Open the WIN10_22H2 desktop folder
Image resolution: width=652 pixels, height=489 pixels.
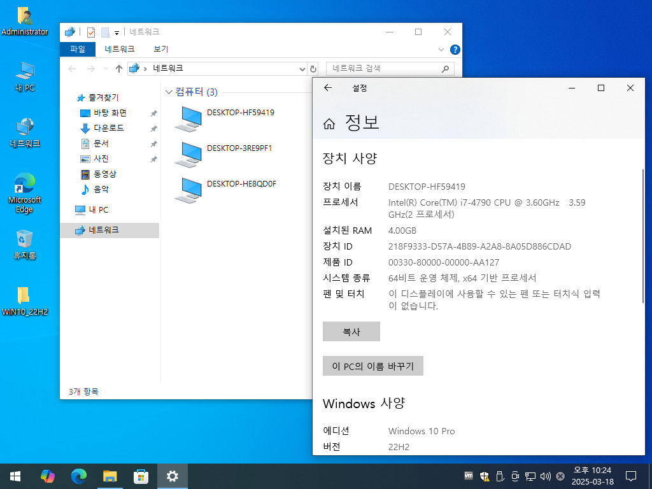tap(25, 301)
